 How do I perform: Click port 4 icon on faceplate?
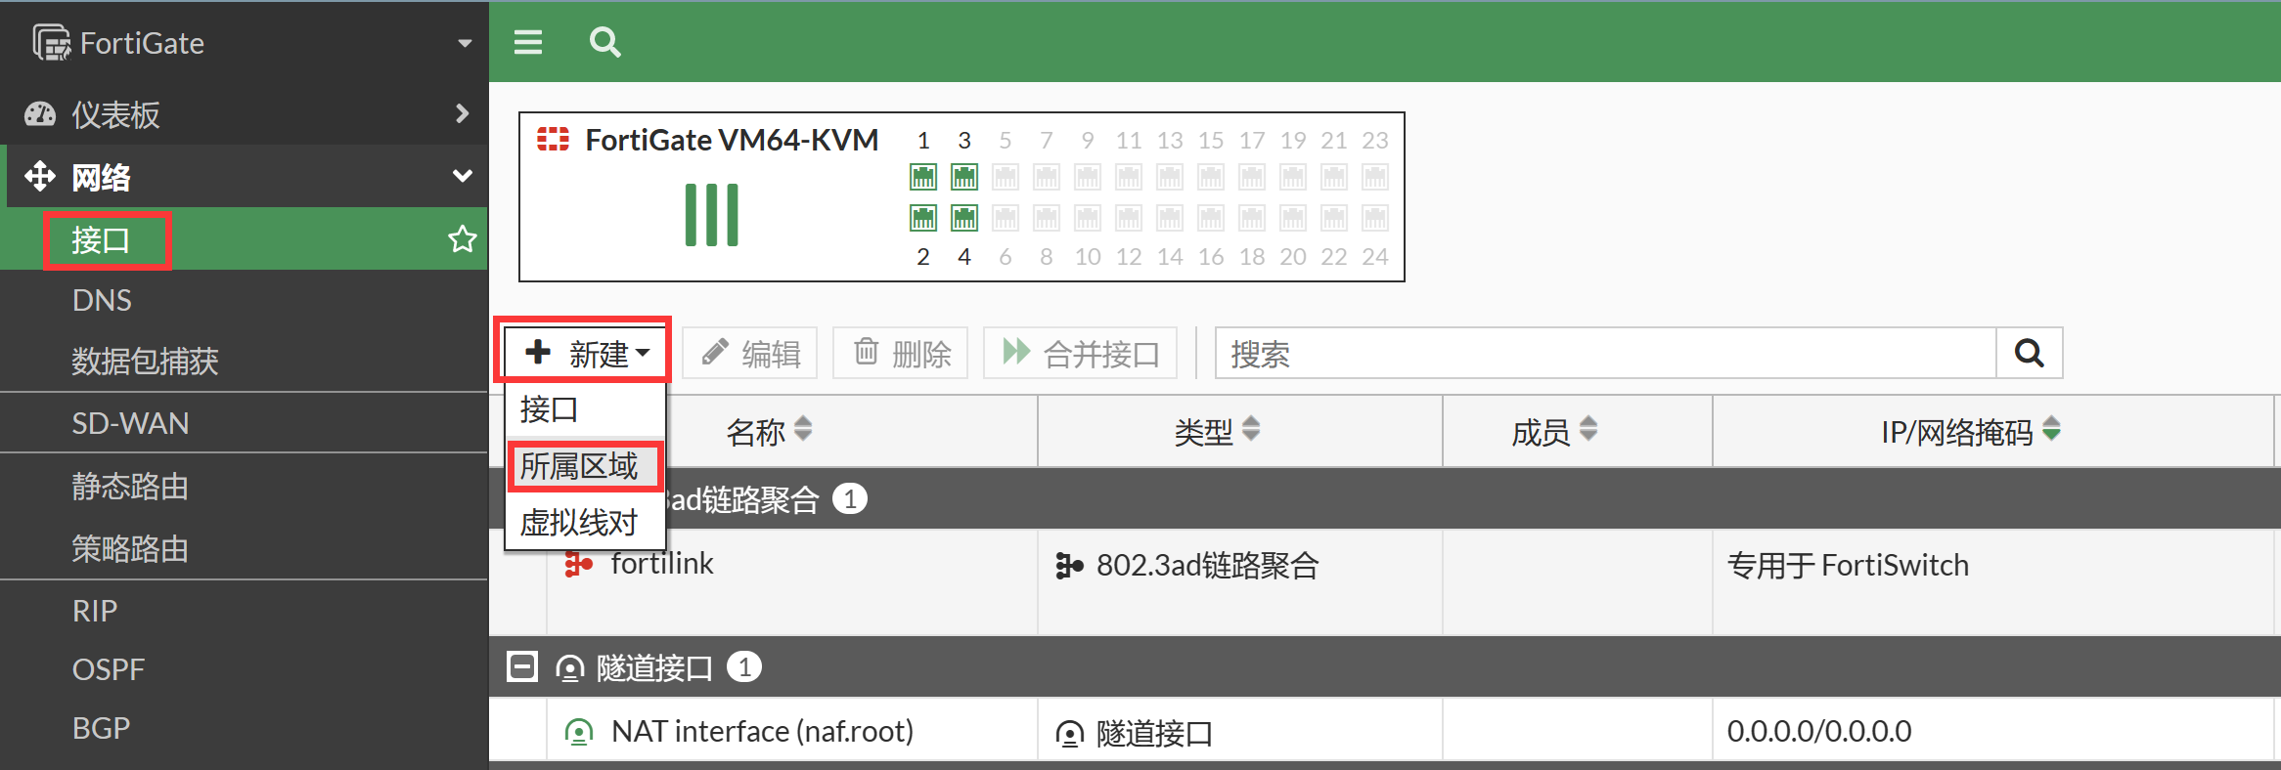pos(964,218)
